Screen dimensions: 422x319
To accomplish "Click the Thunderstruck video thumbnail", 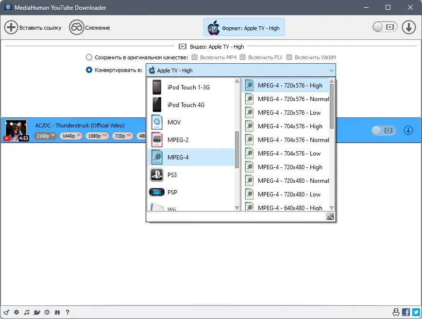I will click(x=16, y=130).
